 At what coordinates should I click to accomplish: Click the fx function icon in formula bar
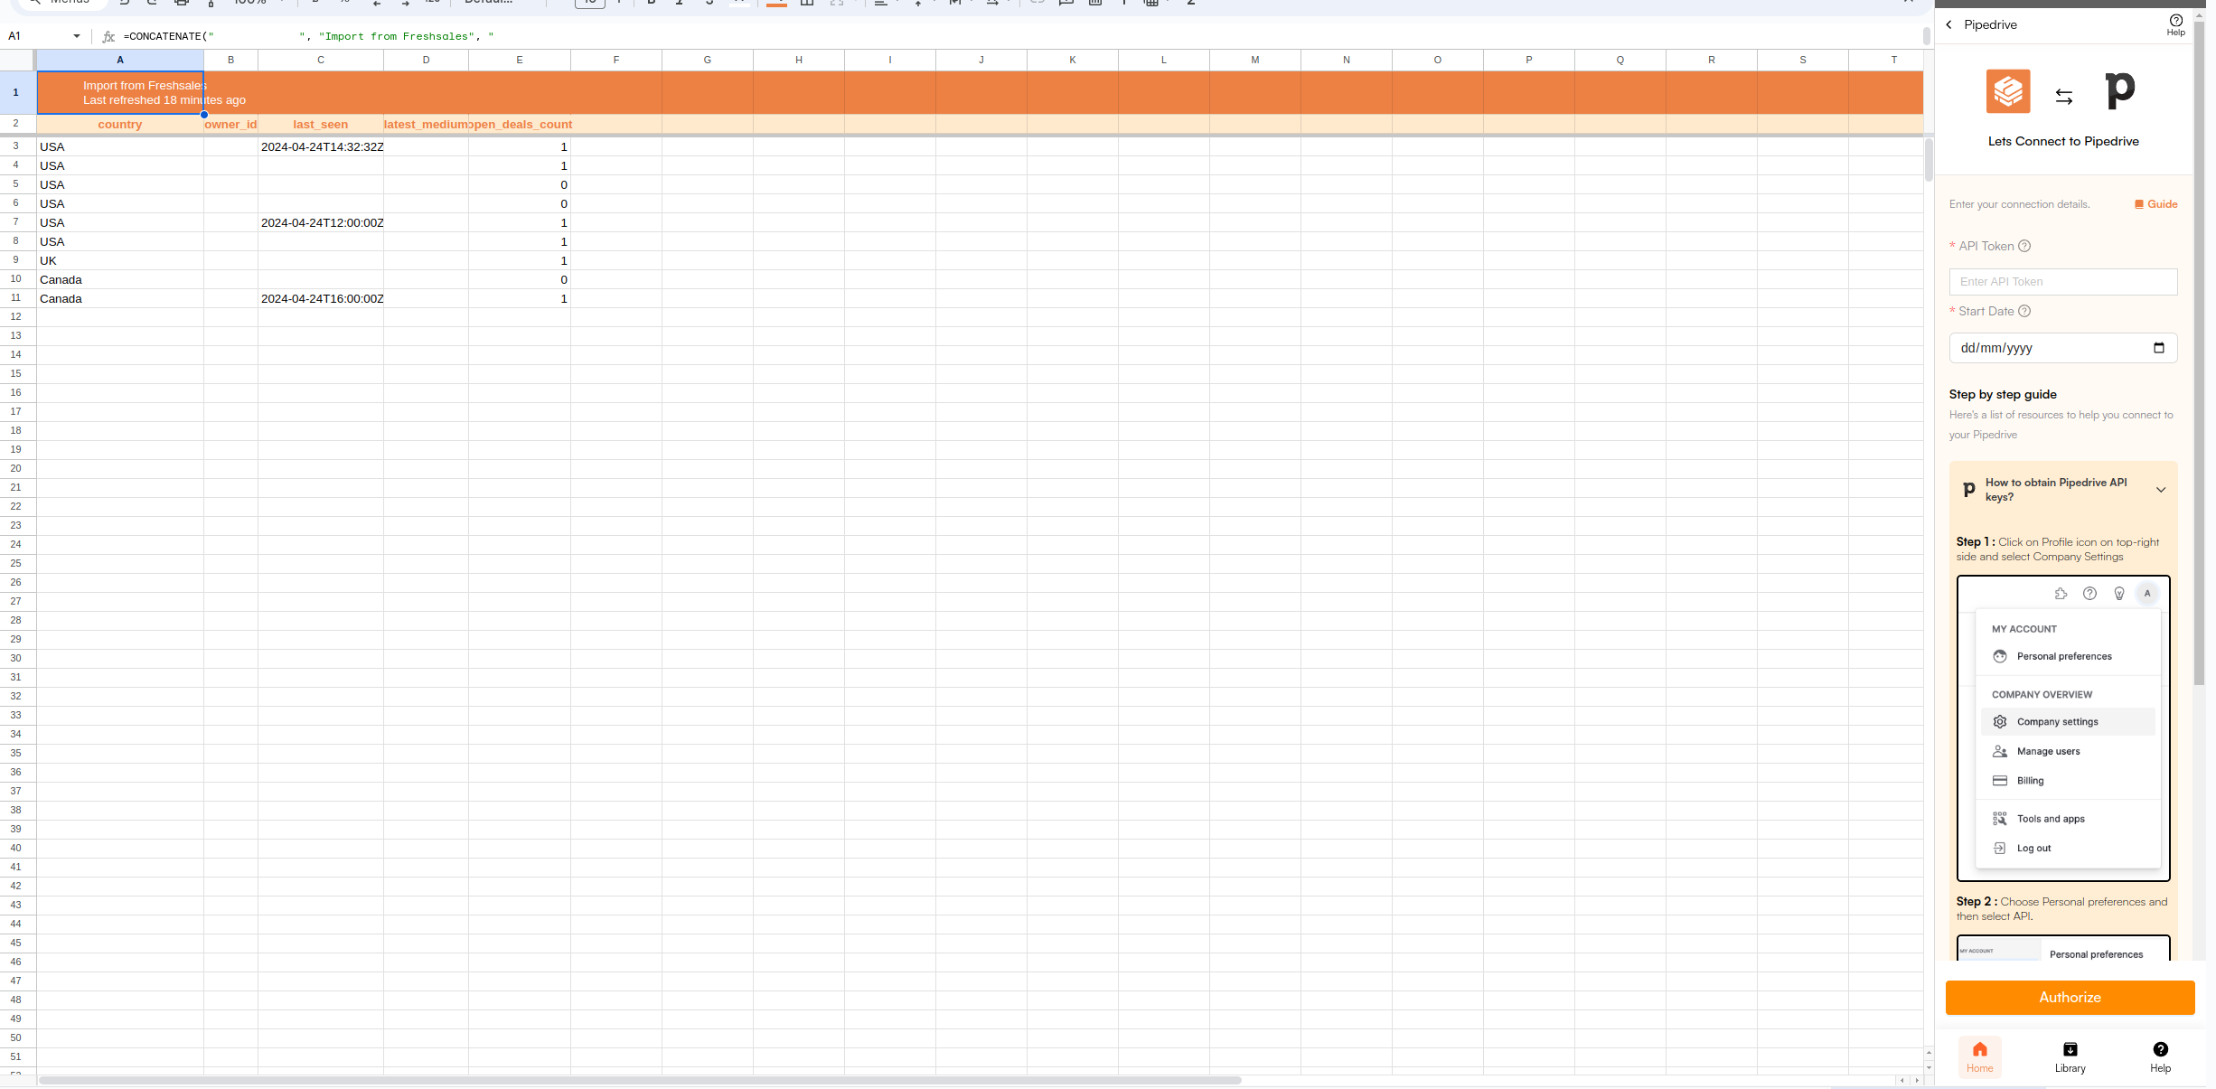pyautogui.click(x=108, y=36)
